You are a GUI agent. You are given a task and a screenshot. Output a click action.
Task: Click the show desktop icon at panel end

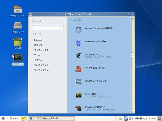click(x=159, y=118)
